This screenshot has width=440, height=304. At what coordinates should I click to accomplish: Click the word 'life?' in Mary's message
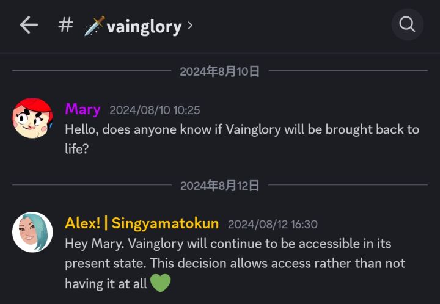(x=77, y=148)
